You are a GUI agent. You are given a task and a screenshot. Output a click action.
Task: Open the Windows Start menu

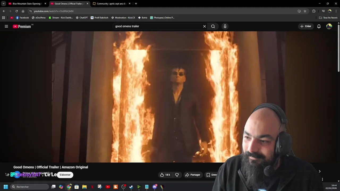6,187
